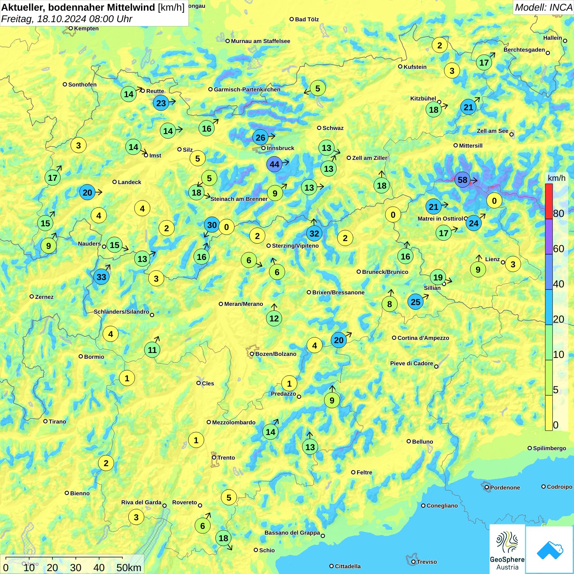The image size is (574, 574).
Task: Click the 8 km/h marker near Bruneck/Brunico
Action: coord(389,304)
